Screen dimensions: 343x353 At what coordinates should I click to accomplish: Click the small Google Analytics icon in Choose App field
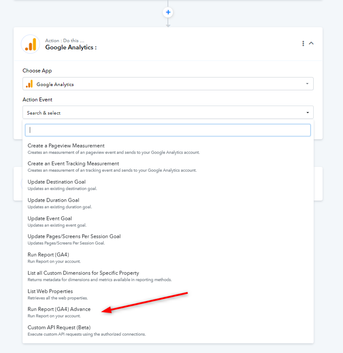tap(29, 84)
